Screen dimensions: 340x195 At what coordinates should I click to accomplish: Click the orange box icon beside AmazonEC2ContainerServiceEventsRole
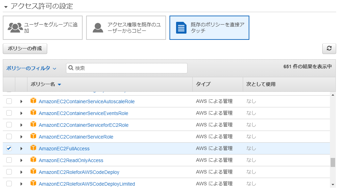(33, 113)
